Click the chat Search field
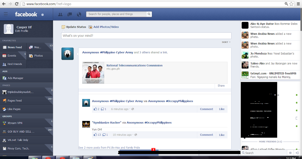This screenshot has width=302, height=159. [x=264, y=153]
